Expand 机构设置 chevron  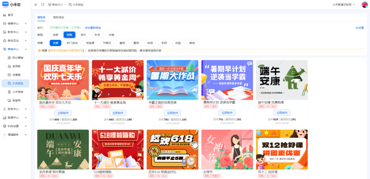26,126
